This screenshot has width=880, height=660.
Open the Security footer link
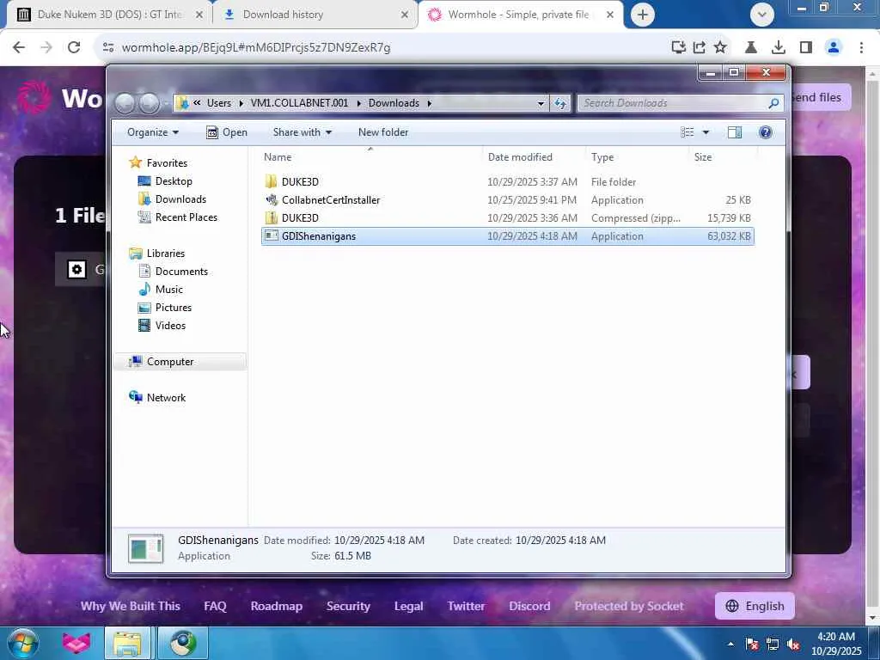pyautogui.click(x=349, y=606)
